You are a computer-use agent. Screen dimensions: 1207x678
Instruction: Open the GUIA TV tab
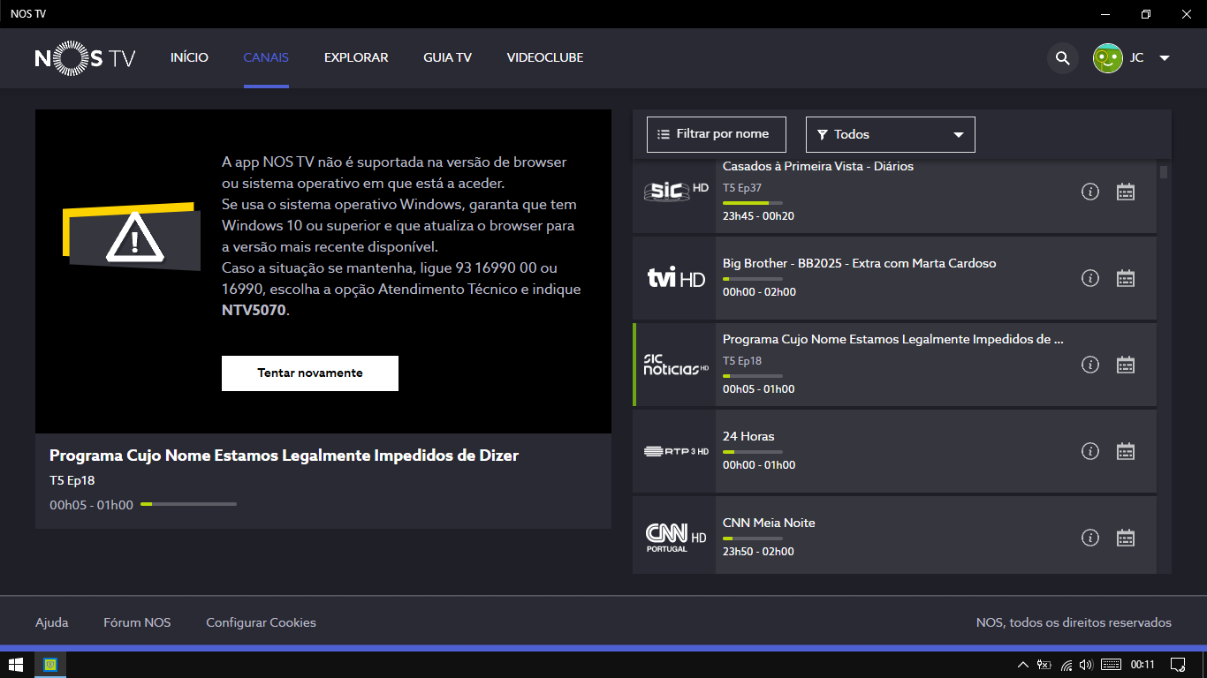click(x=447, y=57)
